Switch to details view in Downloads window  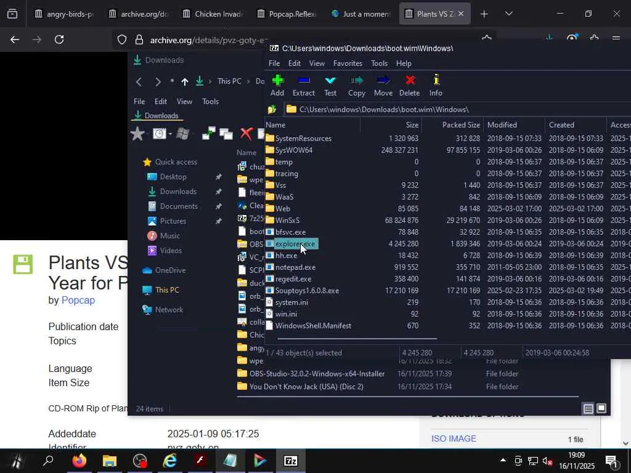pyautogui.click(x=588, y=409)
